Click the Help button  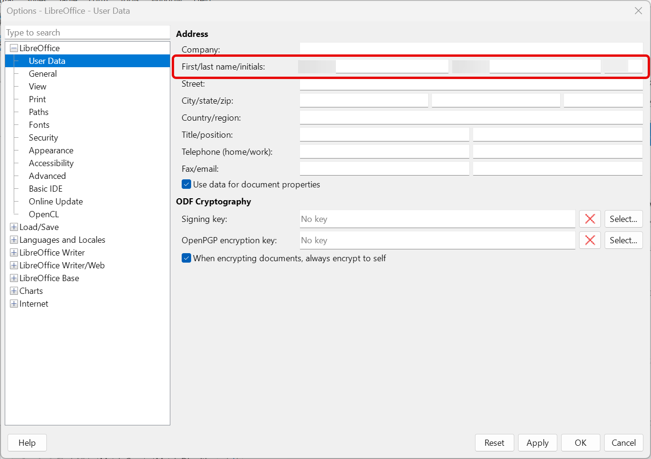[27, 443]
